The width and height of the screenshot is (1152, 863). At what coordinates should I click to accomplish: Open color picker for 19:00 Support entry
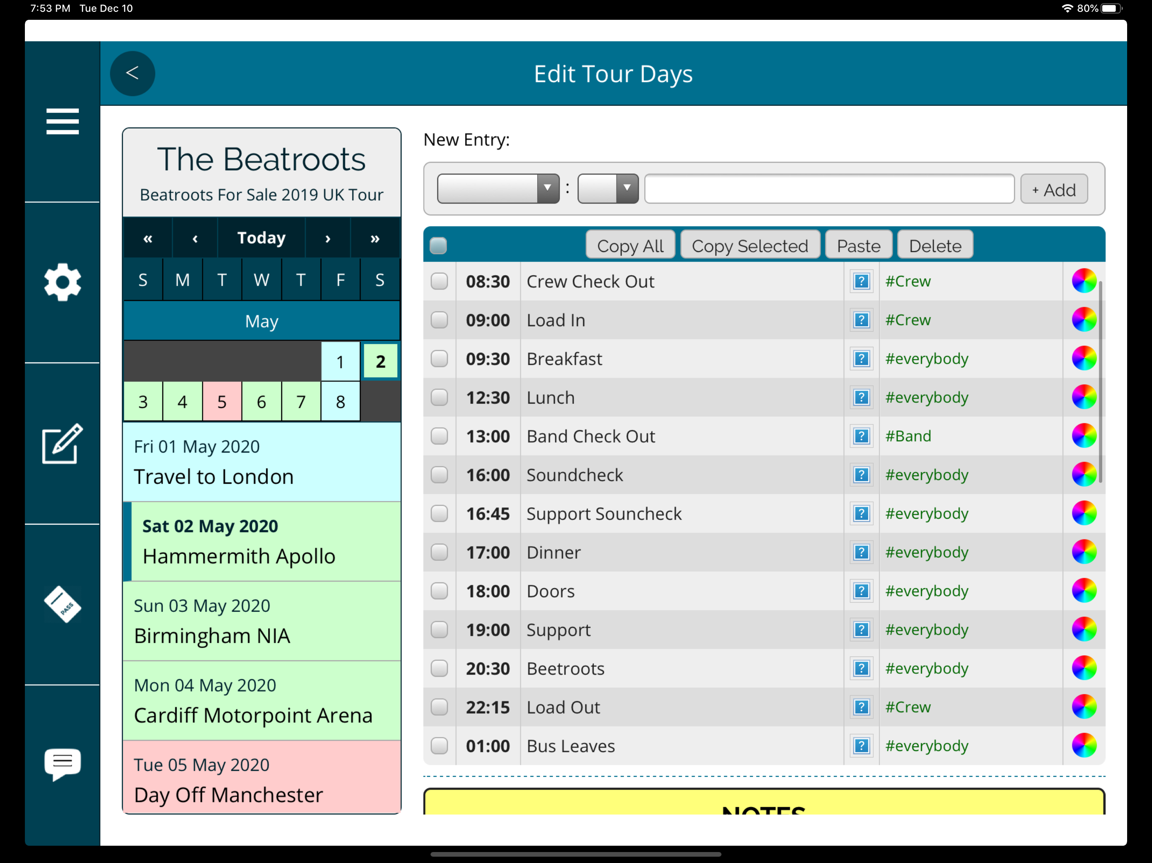pyautogui.click(x=1084, y=630)
